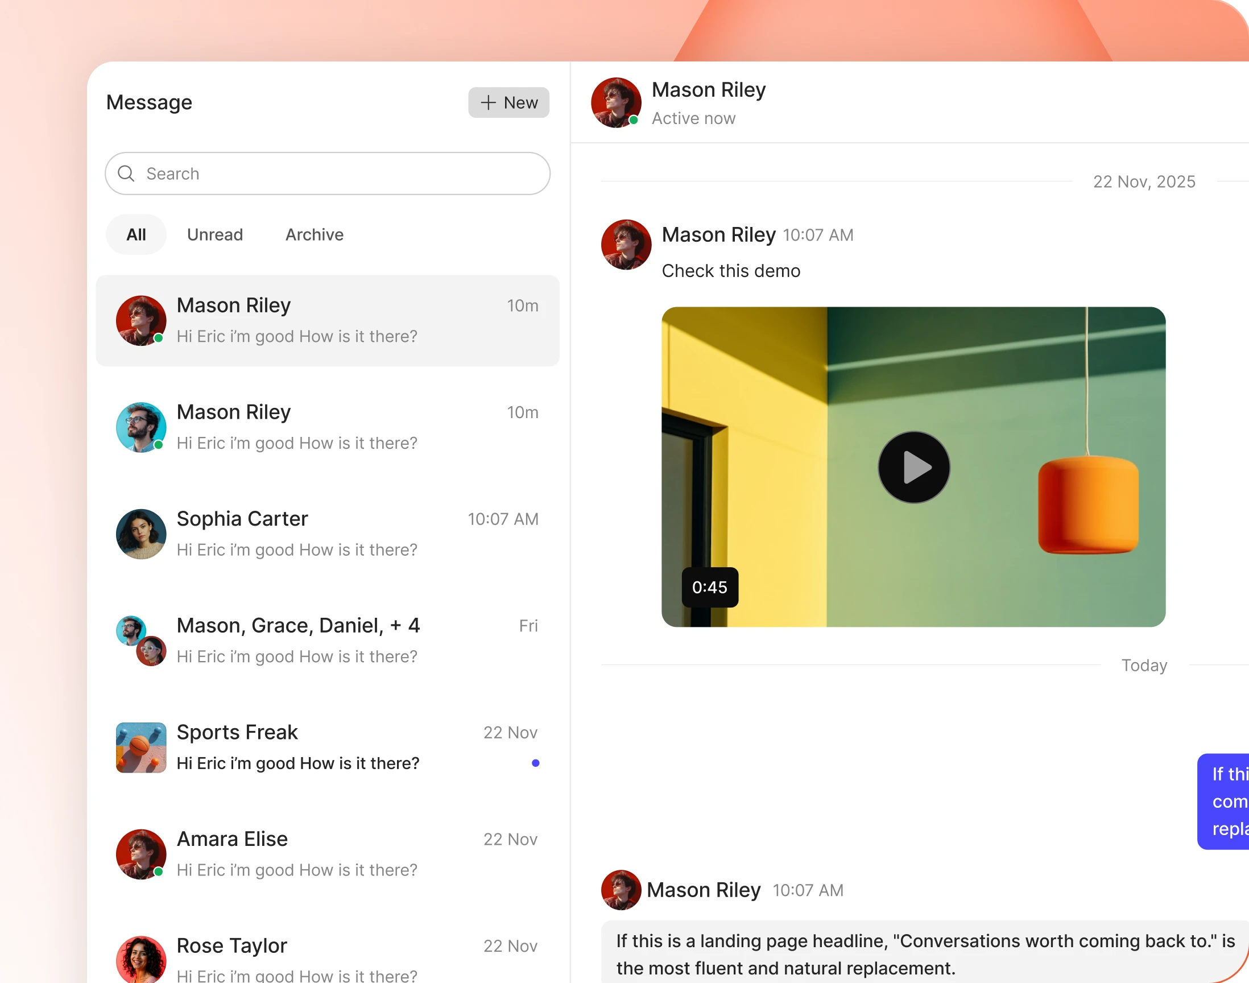
Task: Click the Active now status text
Action: coord(693,118)
